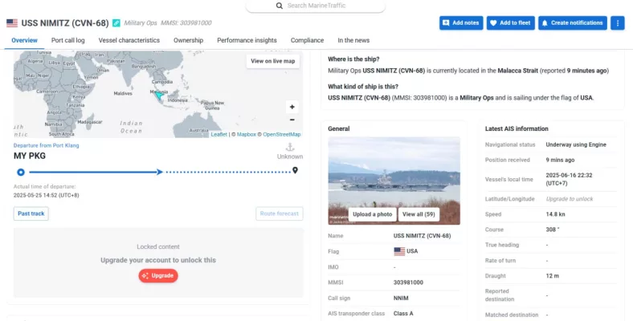Click the vessel marker on the map

tap(159, 95)
